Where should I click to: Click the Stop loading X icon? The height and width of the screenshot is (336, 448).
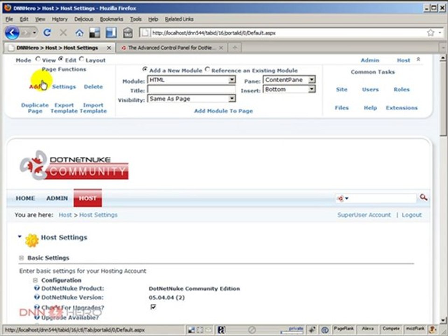click(x=63, y=33)
